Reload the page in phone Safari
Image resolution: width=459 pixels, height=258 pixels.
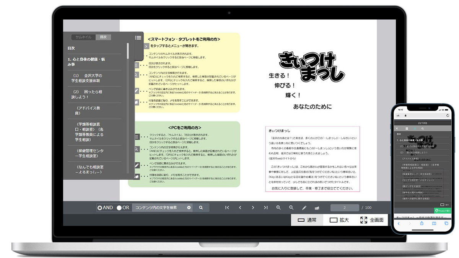coord(448,115)
